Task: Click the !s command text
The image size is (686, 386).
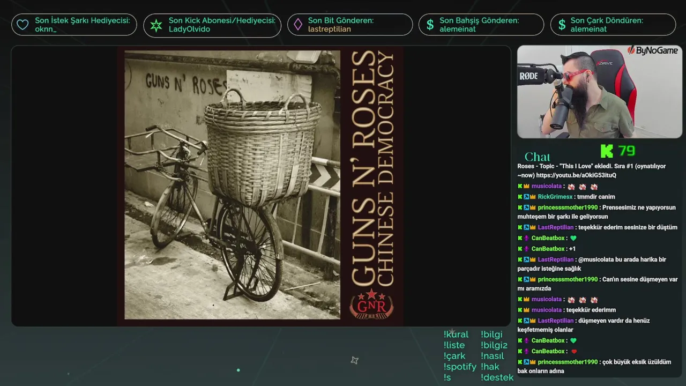Action: (448, 377)
